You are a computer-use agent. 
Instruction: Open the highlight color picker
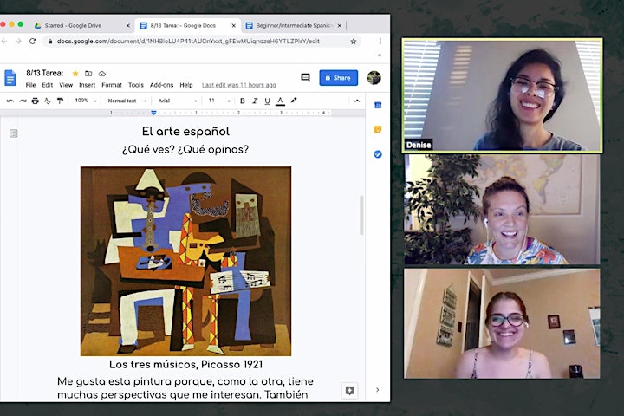tap(294, 101)
